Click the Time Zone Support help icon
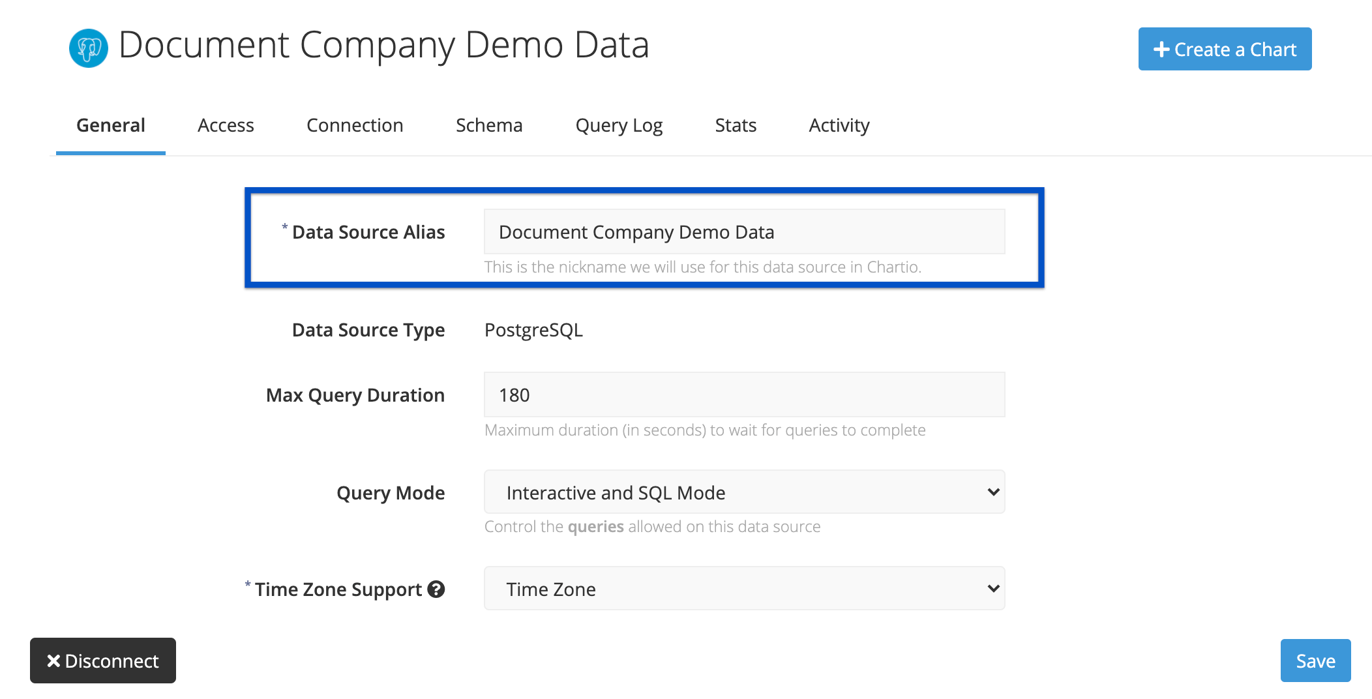This screenshot has height=699, width=1372. (436, 589)
